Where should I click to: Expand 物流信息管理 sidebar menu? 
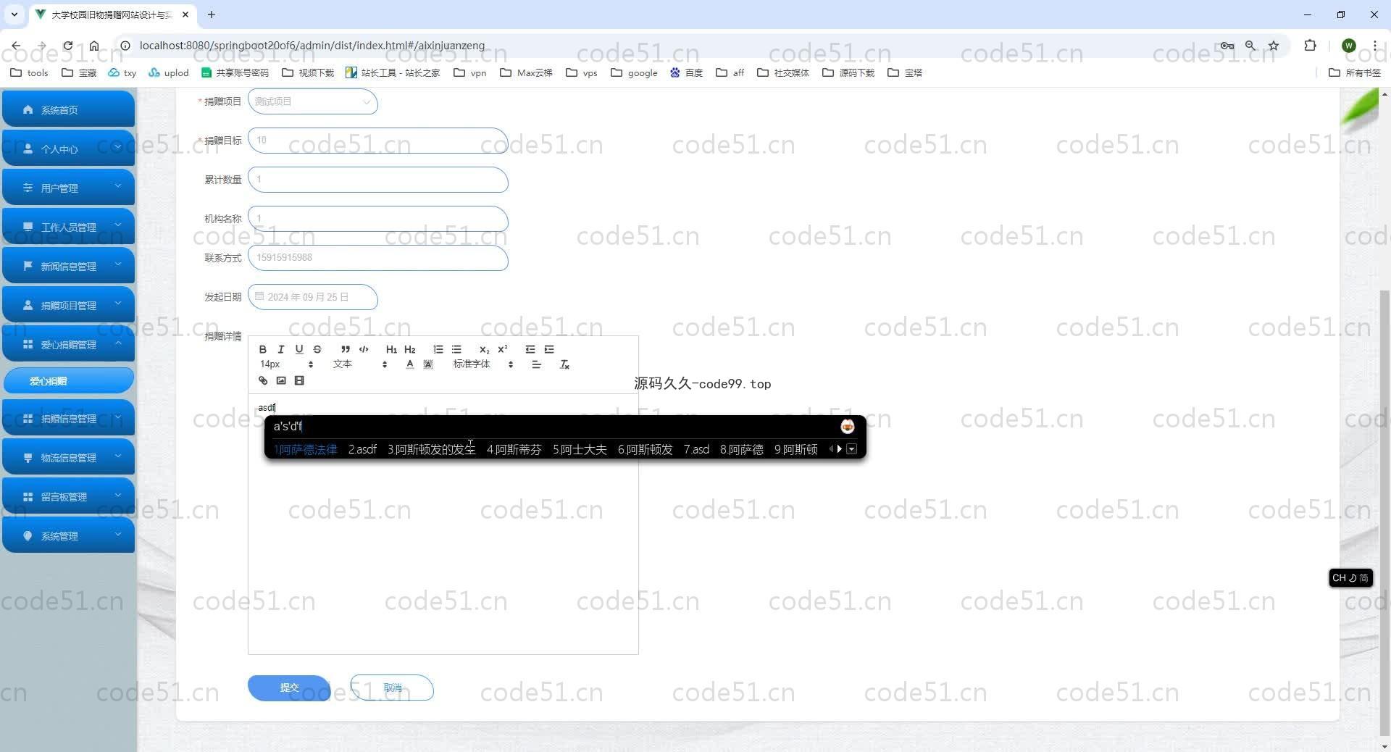68,457
